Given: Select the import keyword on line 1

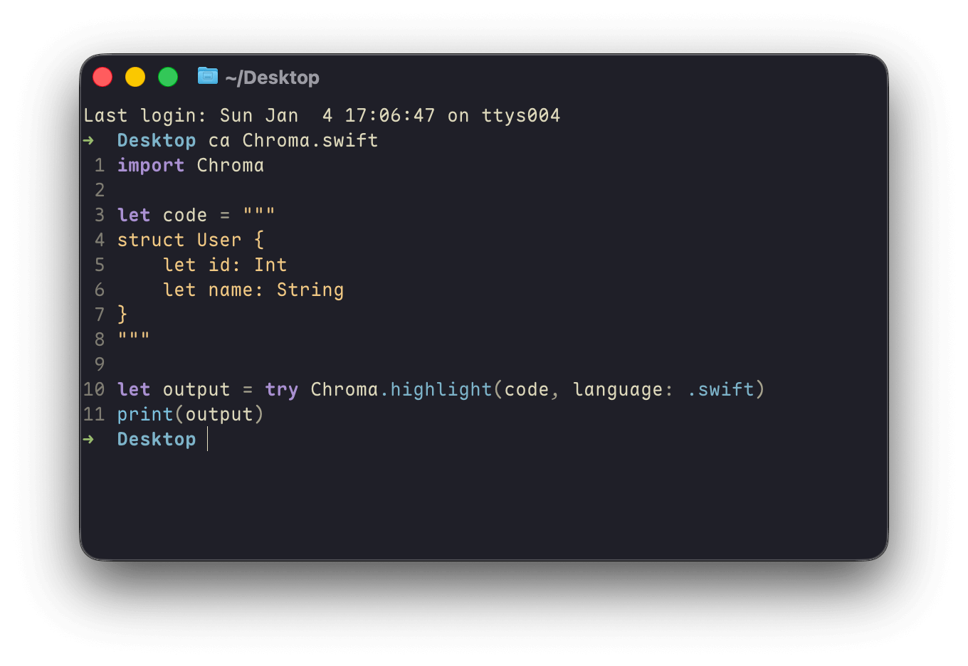Looking at the screenshot, I should coord(151,165).
